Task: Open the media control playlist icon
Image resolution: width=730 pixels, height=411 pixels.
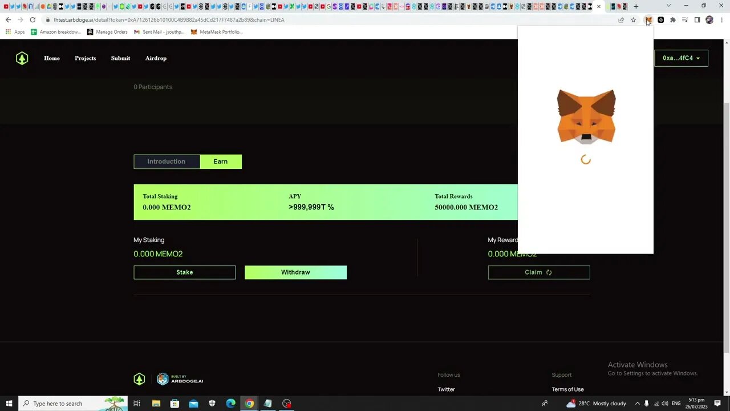Action: [685, 20]
